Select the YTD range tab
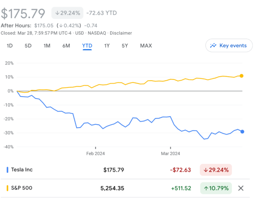258x199 pixels. (87, 46)
